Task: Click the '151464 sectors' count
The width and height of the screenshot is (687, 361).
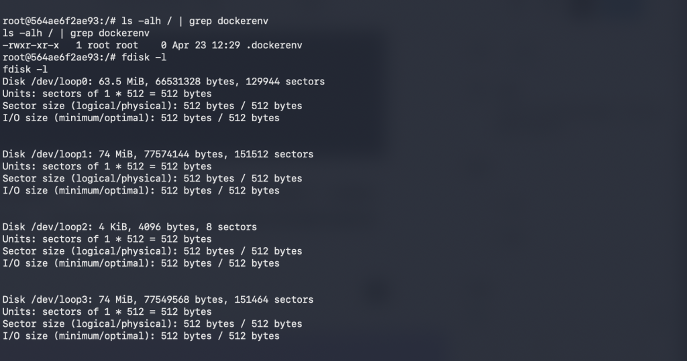Action: tap(274, 299)
